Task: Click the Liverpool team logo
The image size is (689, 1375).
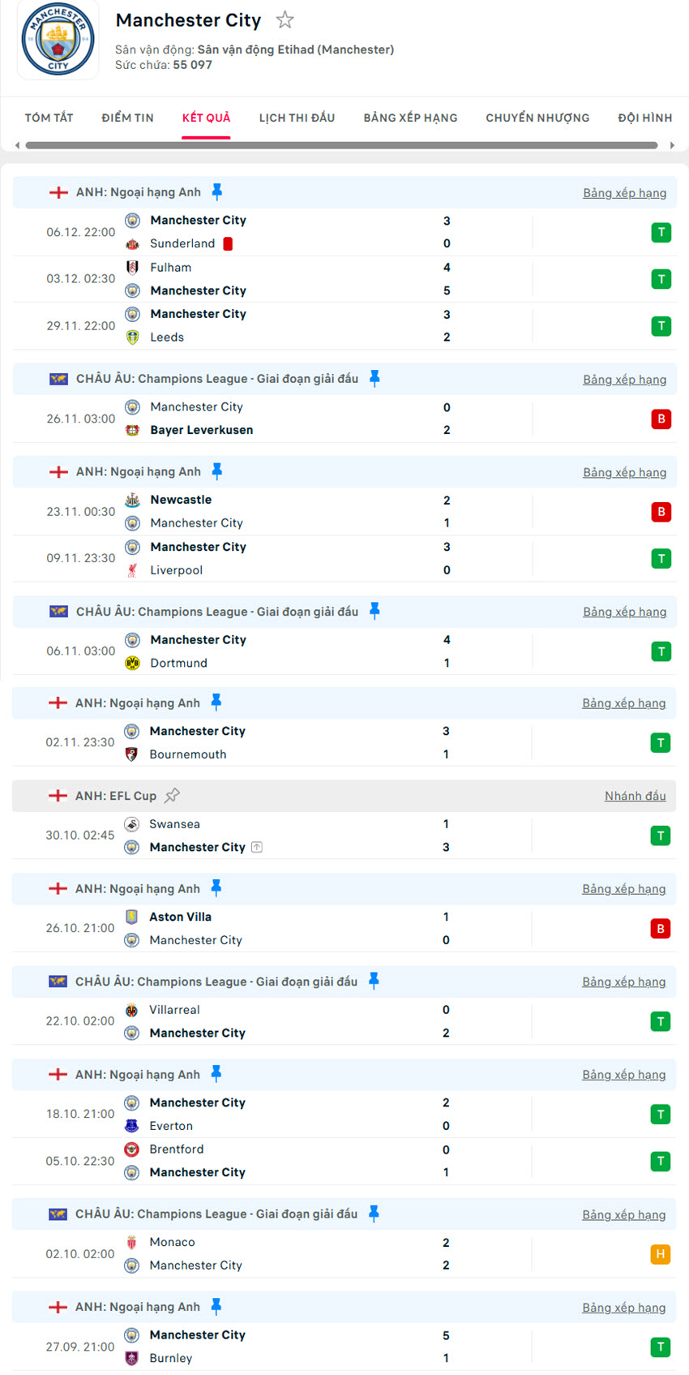Action: tap(132, 570)
